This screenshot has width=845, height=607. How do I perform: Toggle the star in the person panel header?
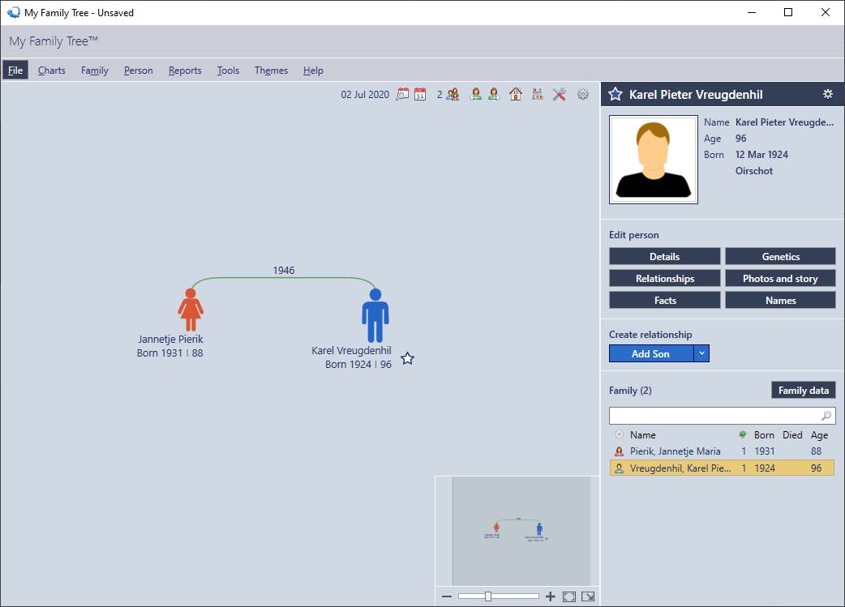coord(616,94)
